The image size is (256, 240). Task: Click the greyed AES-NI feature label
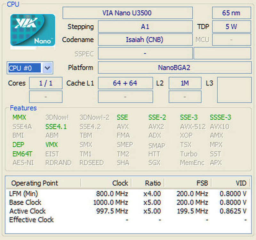pyautogui.click(x=23, y=163)
